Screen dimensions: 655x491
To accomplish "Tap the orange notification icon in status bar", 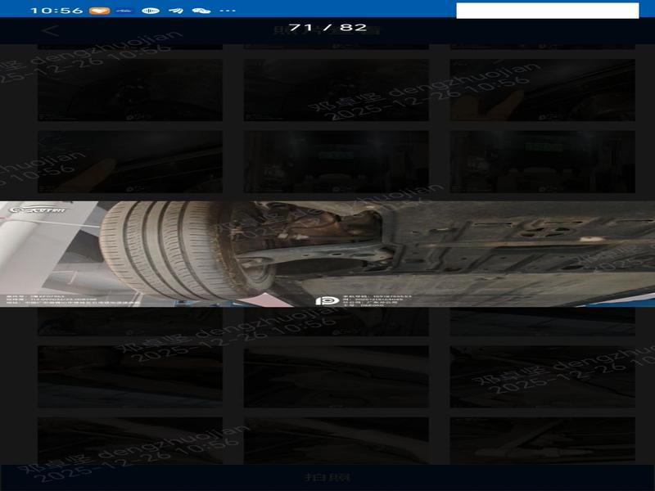I will (x=99, y=11).
